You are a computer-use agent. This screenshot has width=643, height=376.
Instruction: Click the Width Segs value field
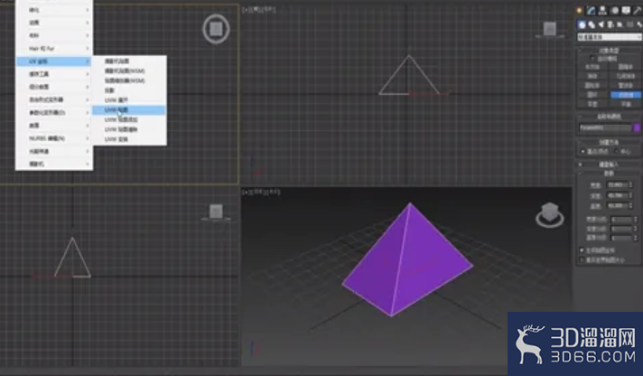(621, 220)
